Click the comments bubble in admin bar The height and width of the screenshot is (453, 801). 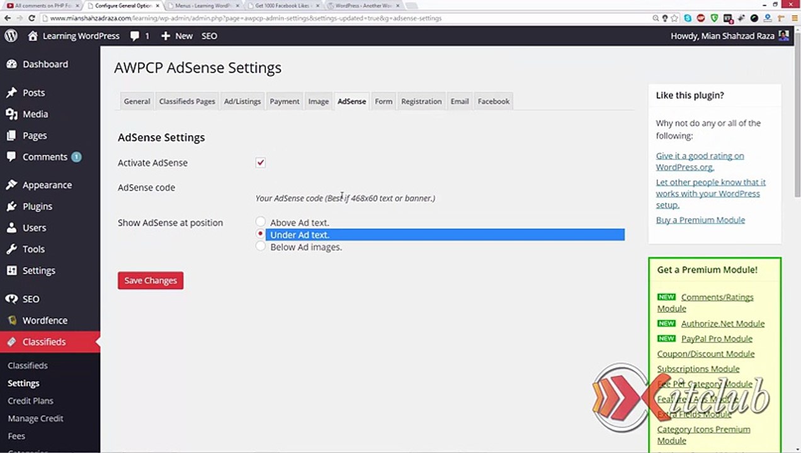135,36
